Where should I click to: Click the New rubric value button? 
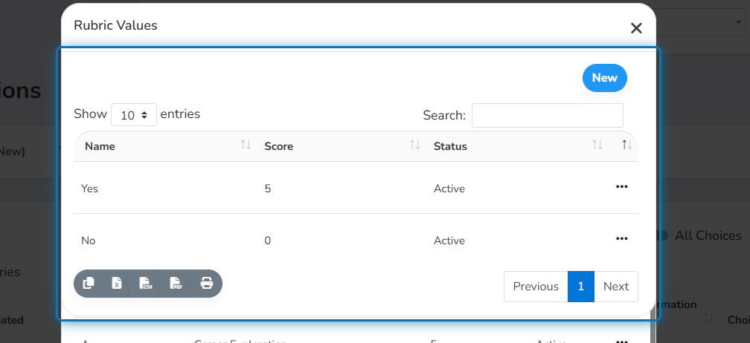605,78
